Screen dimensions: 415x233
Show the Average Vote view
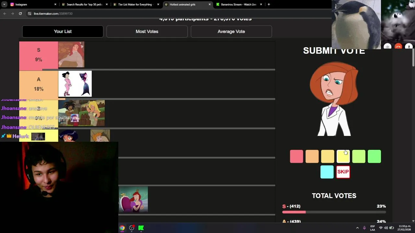point(231,31)
